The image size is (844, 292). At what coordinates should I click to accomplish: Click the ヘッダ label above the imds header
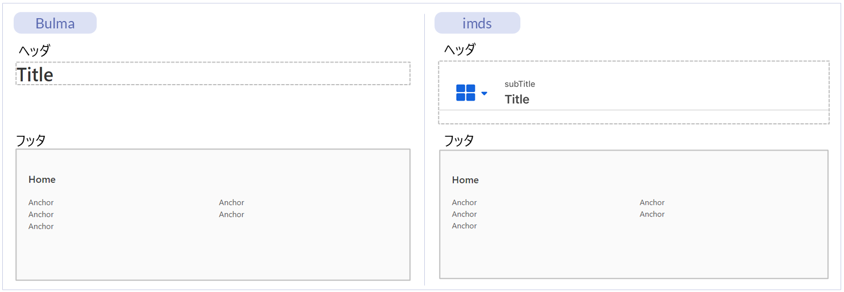pos(460,50)
